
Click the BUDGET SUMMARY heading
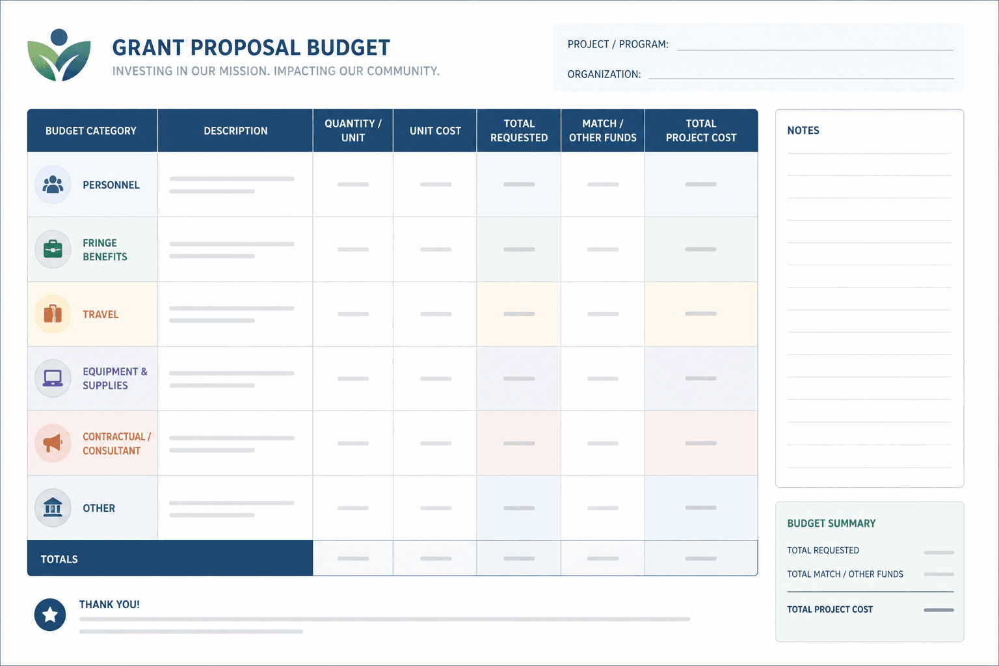click(x=831, y=524)
